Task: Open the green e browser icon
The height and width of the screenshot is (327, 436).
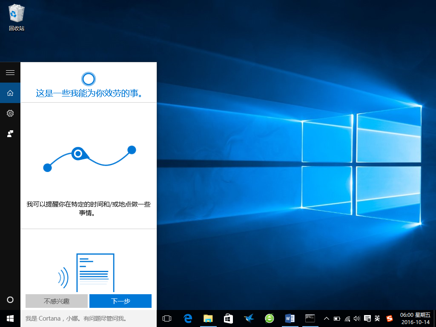Action: [x=269, y=318]
